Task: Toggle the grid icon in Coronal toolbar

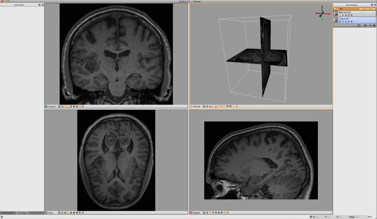Action: pyautogui.click(x=71, y=106)
